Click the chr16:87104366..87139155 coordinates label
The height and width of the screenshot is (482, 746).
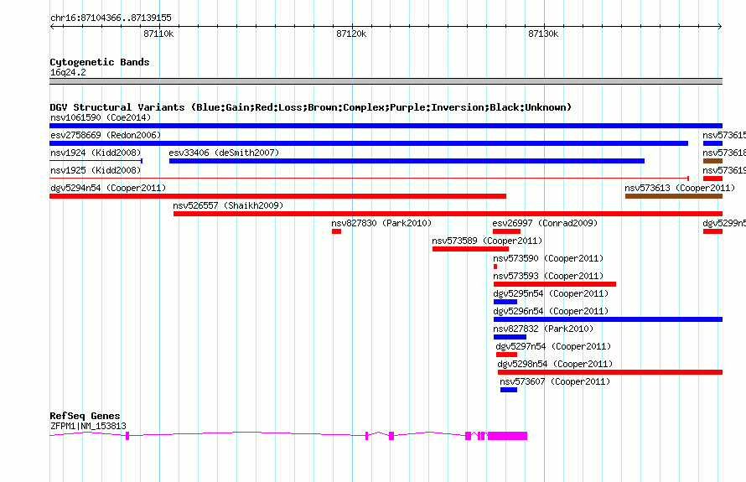point(111,18)
